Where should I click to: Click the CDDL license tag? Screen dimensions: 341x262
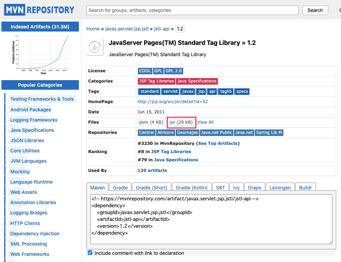point(145,71)
